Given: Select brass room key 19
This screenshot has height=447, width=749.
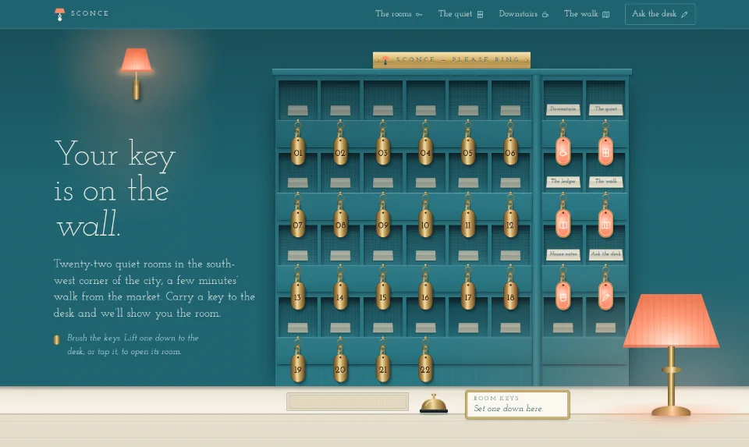Looking at the screenshot, I should pos(297,368).
